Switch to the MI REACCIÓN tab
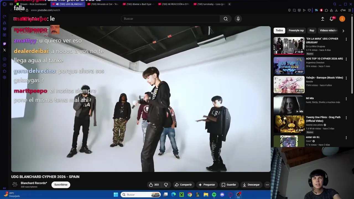Viewport: 354px width, 199px height. click(173, 4)
